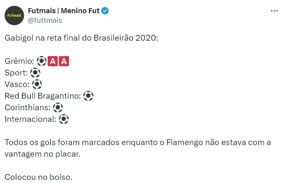Select the soccer ball next to Vasco
Screen dimensions: 286x183
point(37,84)
